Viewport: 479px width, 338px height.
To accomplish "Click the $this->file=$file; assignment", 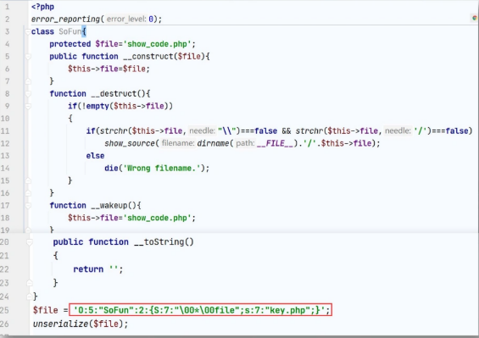I will [x=109, y=69].
